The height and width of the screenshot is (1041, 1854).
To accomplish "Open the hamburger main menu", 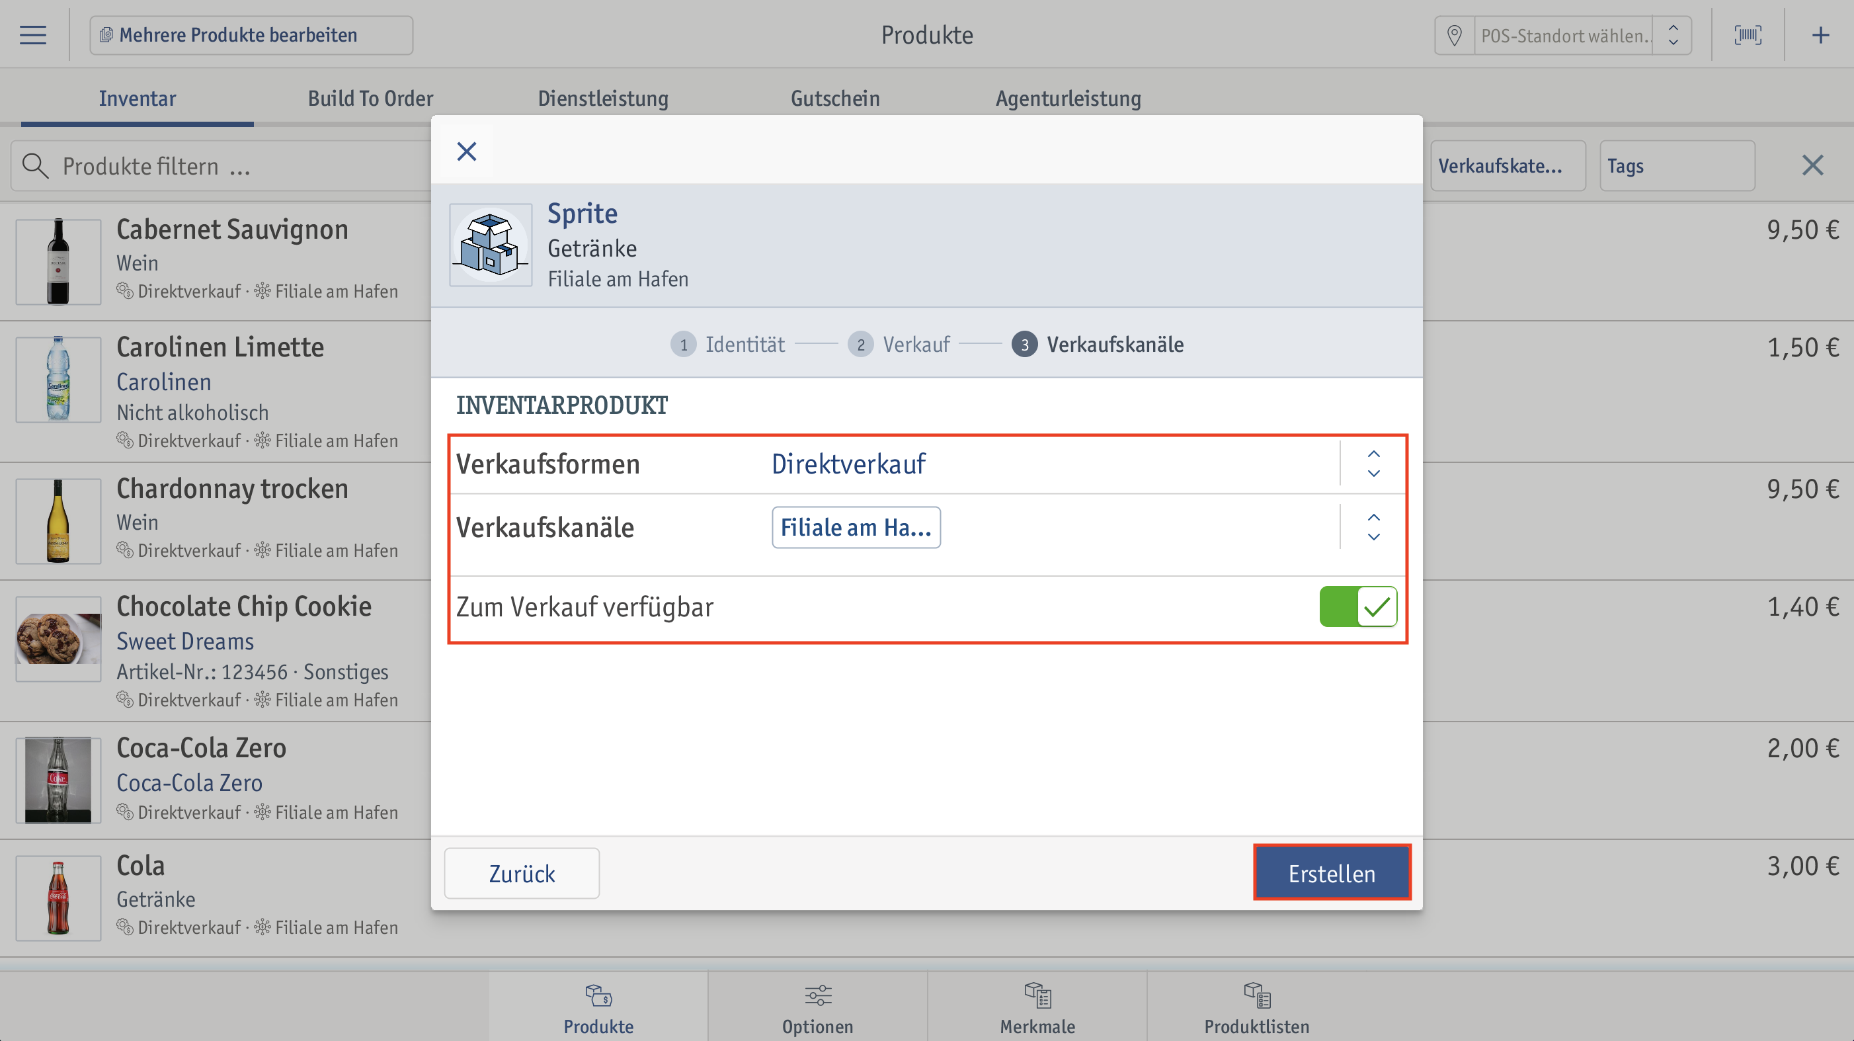I will (x=33, y=34).
